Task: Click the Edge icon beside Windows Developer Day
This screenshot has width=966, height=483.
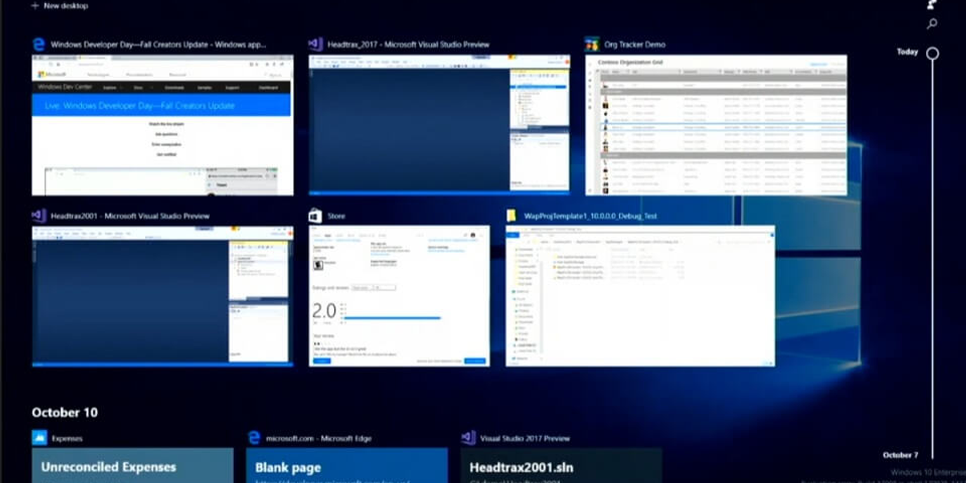Action: [39, 44]
